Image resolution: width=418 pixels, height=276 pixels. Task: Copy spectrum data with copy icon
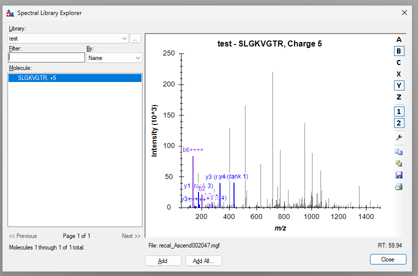click(398, 151)
